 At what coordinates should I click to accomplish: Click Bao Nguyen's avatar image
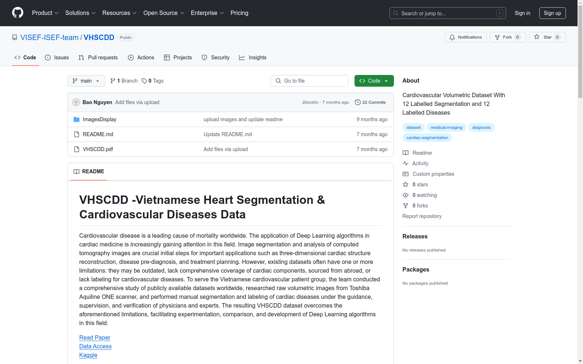pos(76,102)
